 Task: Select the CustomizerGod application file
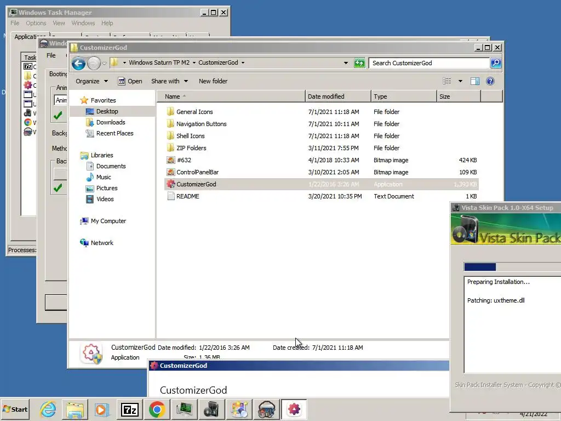point(321,184)
